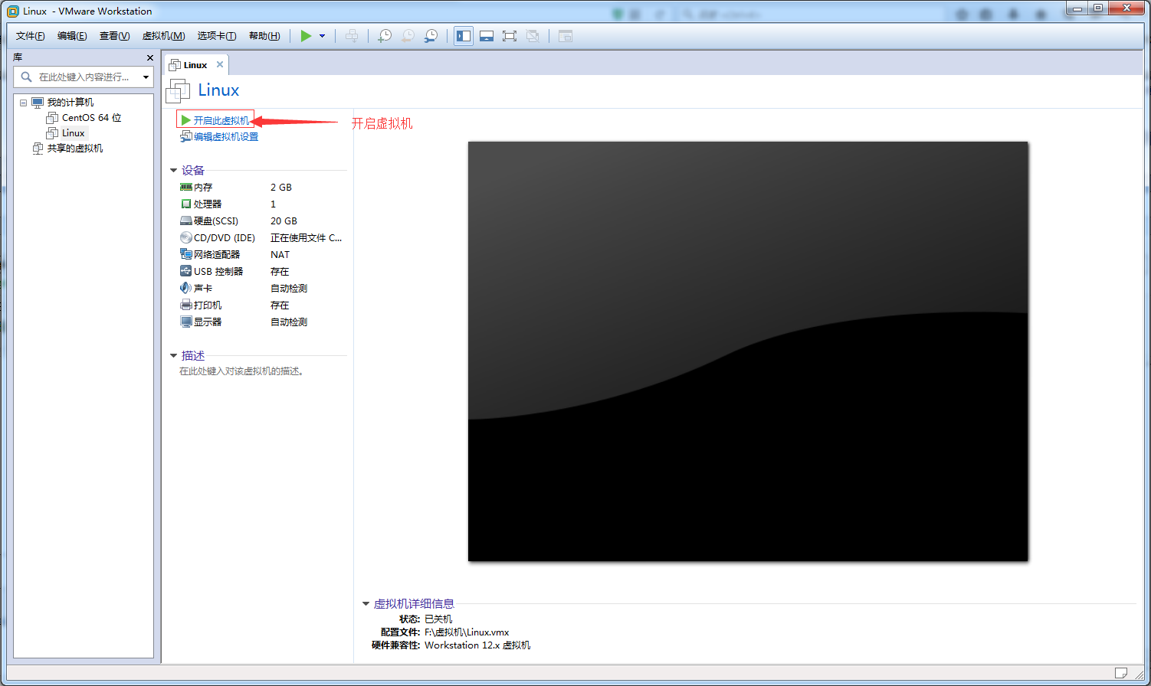Toggle the thumbnail bar view icon
The height and width of the screenshot is (686, 1151).
pyautogui.click(x=487, y=36)
